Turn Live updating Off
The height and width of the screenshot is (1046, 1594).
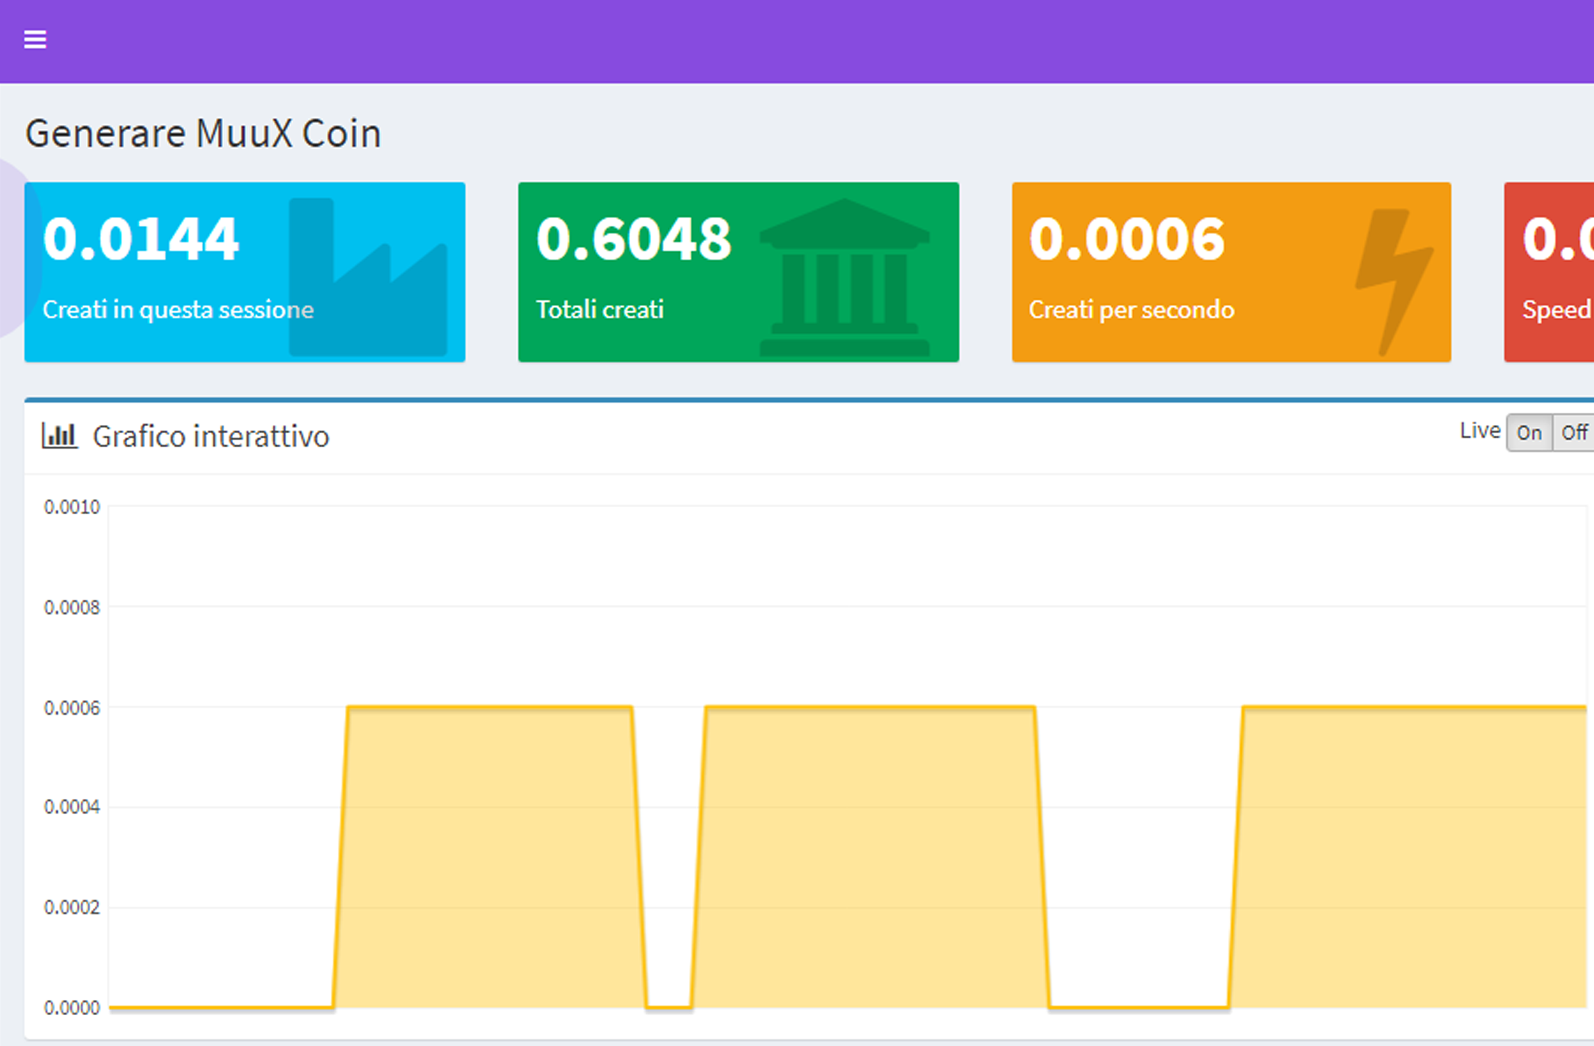[x=1574, y=433]
